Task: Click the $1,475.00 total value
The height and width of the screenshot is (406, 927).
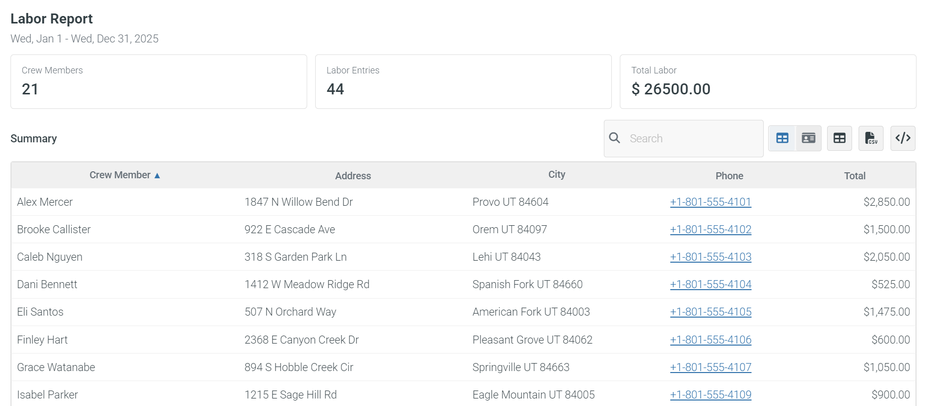Action: point(887,312)
